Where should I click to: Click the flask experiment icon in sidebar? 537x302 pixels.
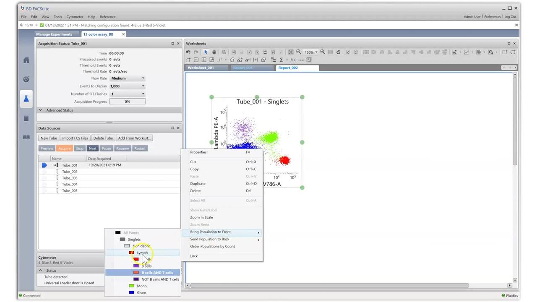[x=26, y=99]
